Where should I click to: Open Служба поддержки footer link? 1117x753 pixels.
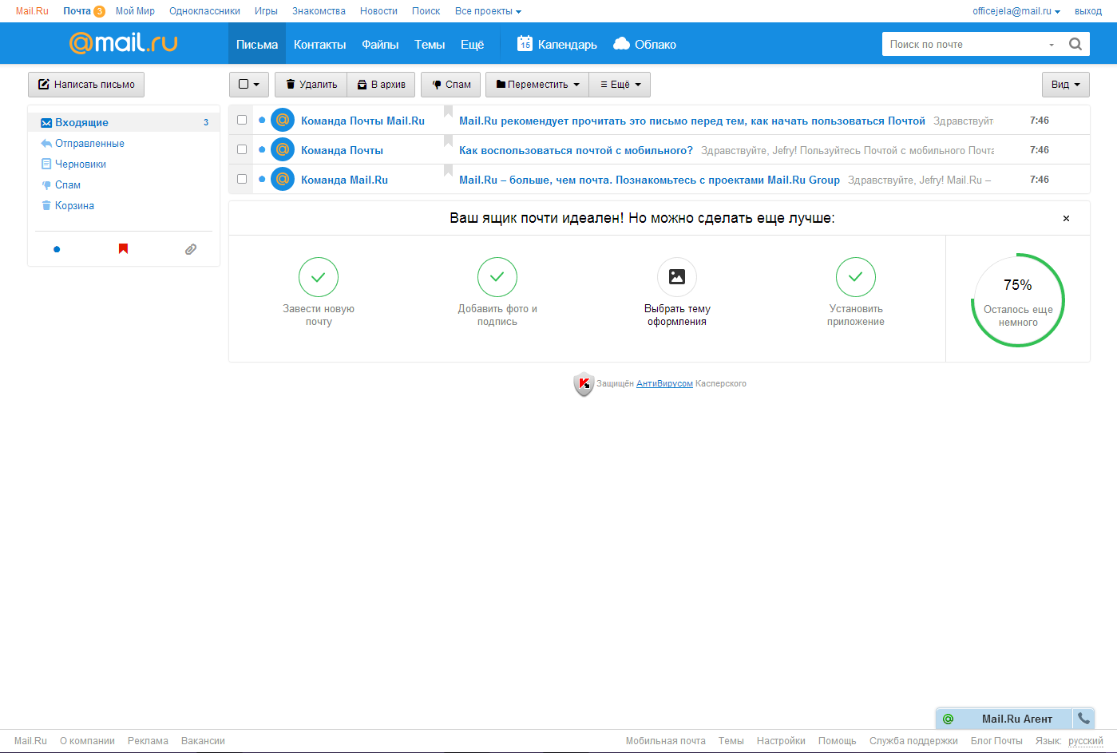click(x=913, y=741)
